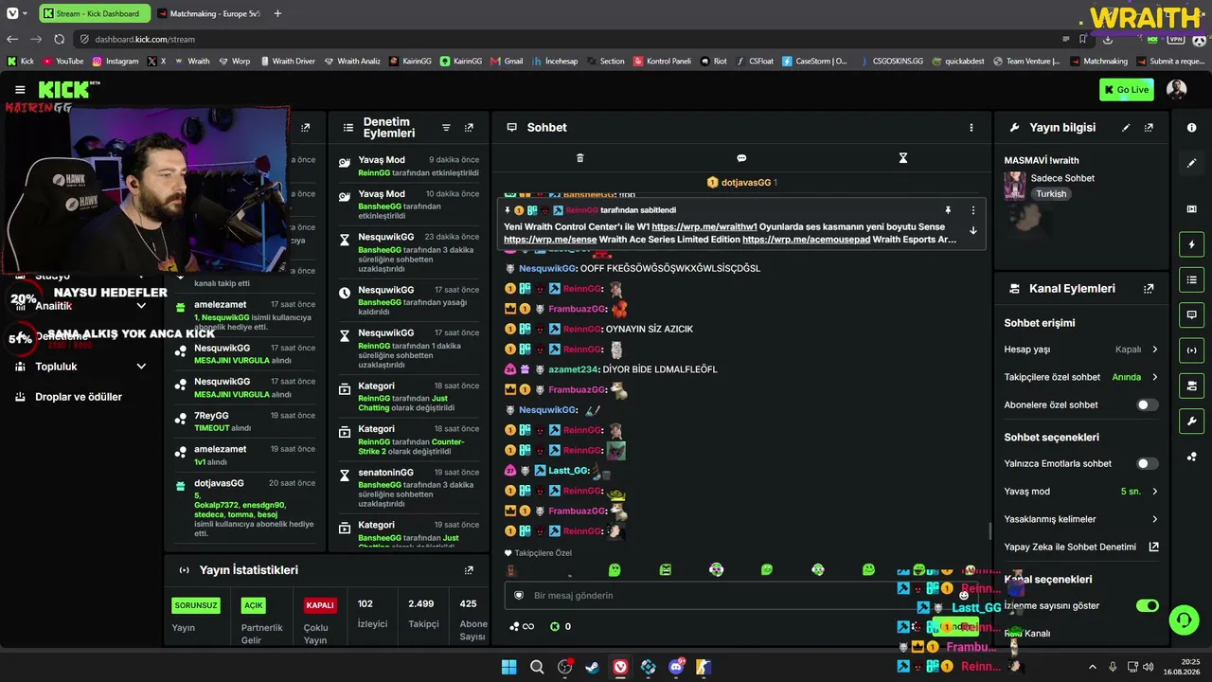
Task: Click the lightning bolt icon in the right sidebar
Action: click(x=1191, y=244)
